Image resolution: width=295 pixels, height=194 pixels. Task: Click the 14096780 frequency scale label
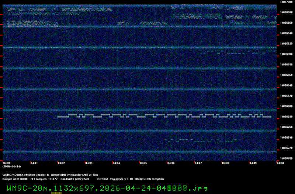coord(286,117)
